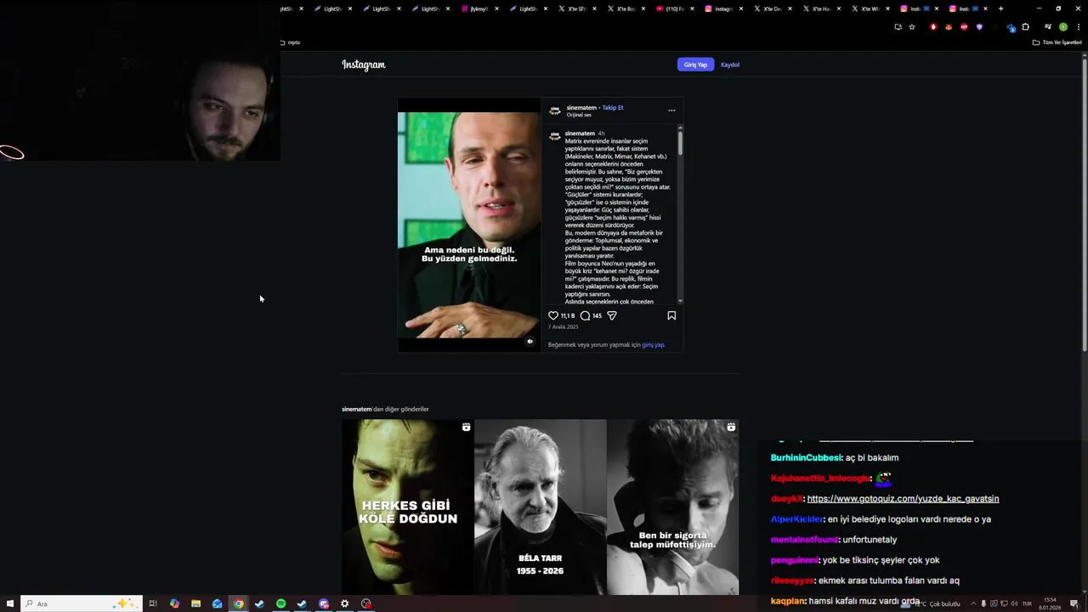Show hidden tray icons chevron
Screen dimensions: 1088x612
coord(974,603)
